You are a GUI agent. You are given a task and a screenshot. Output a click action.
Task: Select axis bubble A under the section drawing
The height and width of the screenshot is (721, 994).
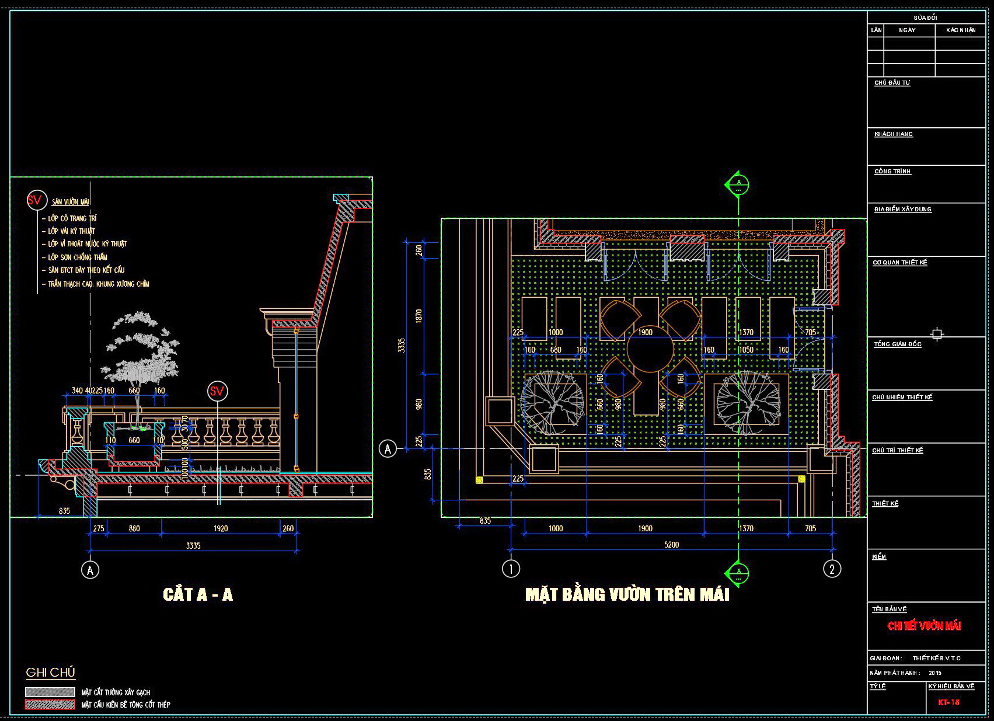[90, 570]
